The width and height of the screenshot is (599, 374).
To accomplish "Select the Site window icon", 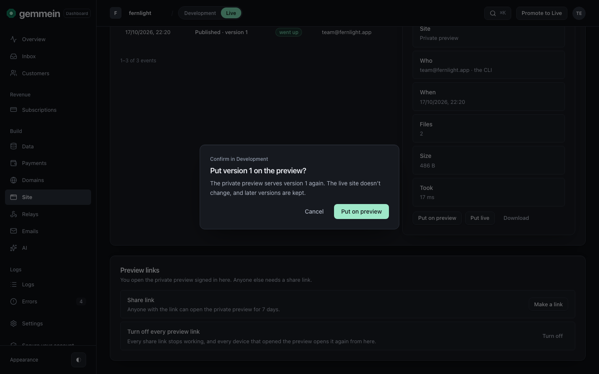I will tap(14, 197).
